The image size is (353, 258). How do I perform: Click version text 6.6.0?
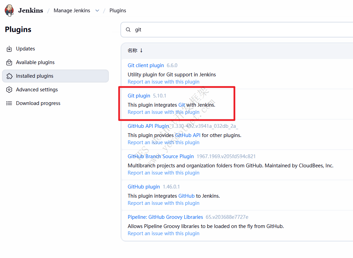pyautogui.click(x=172, y=65)
